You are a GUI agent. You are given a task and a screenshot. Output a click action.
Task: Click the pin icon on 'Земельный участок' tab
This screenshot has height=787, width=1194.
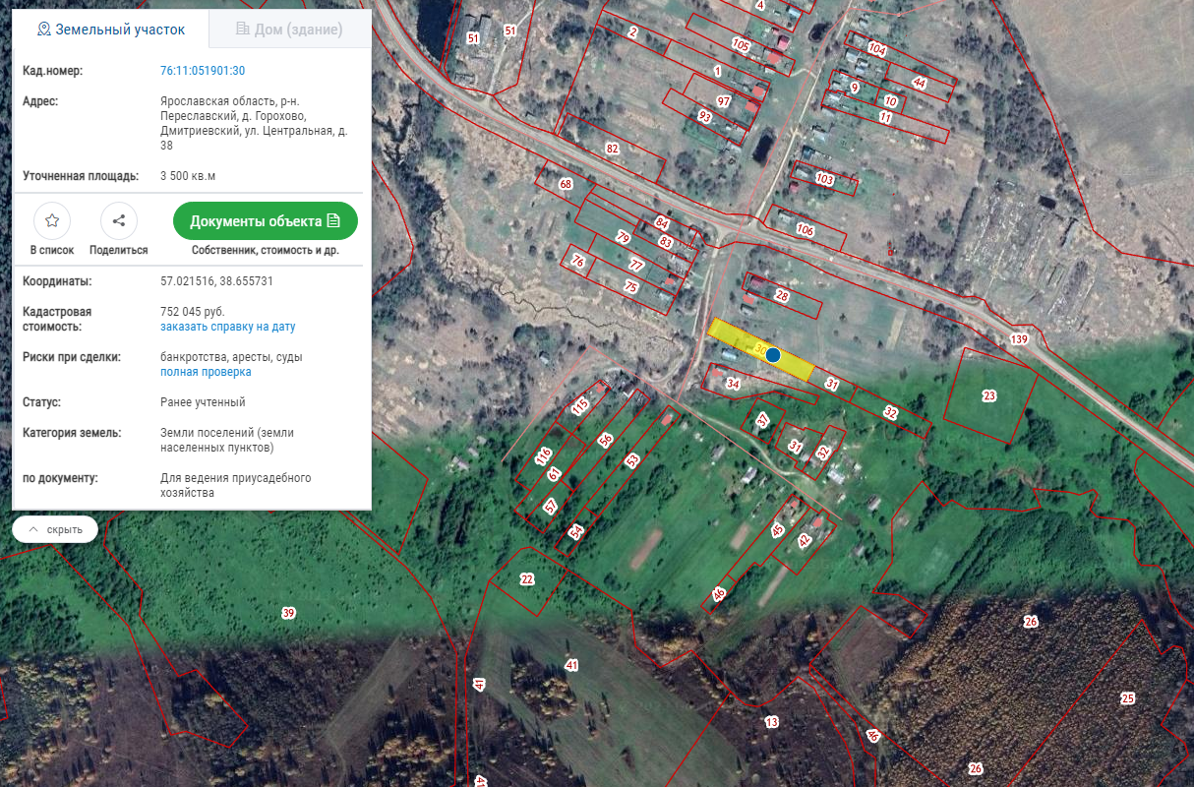point(43,30)
